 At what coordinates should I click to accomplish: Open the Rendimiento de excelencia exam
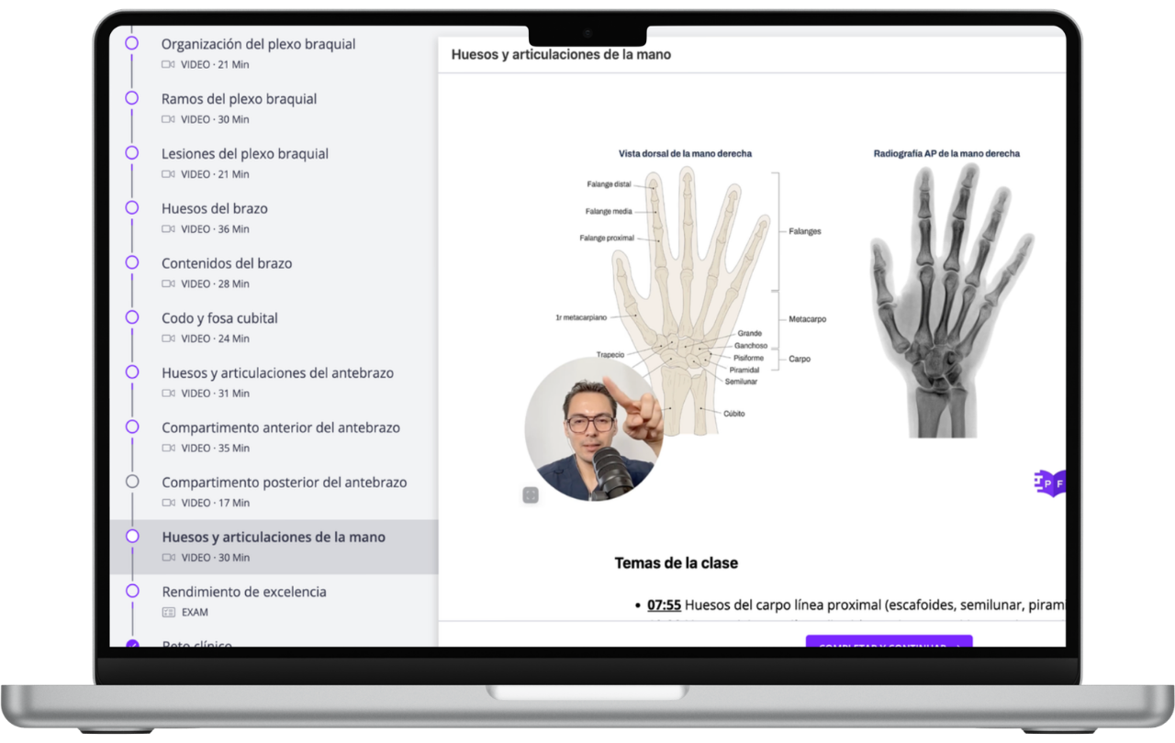(x=244, y=593)
